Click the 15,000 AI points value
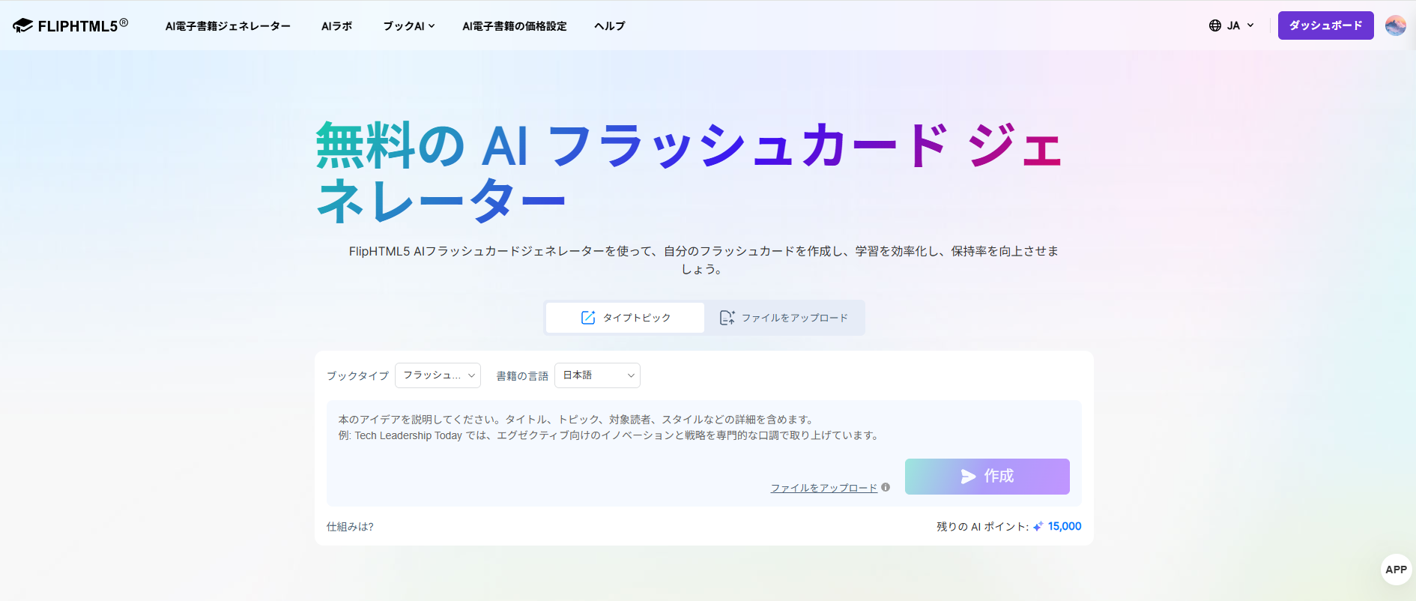Image resolution: width=1416 pixels, height=601 pixels. coord(1065,527)
